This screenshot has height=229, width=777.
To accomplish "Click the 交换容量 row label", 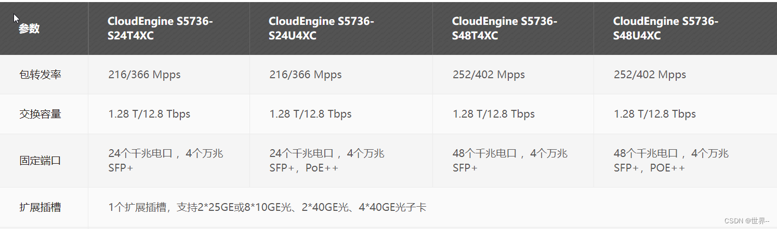I will tap(40, 114).
